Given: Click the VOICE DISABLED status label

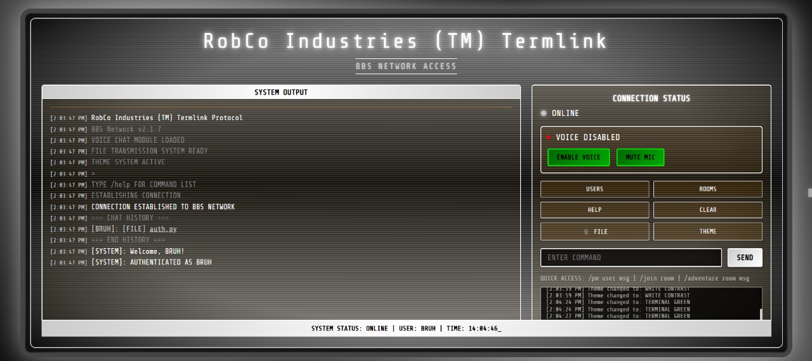Looking at the screenshot, I should click(588, 137).
